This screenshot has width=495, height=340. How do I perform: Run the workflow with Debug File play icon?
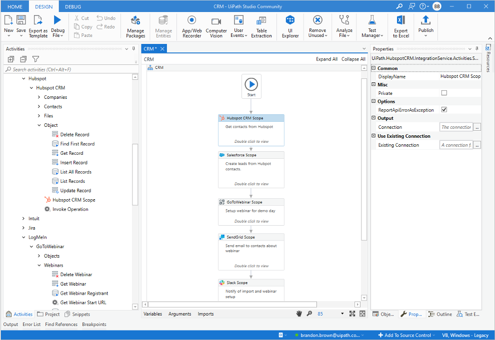[57, 20]
